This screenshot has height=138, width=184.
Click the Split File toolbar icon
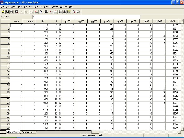[61, 12]
